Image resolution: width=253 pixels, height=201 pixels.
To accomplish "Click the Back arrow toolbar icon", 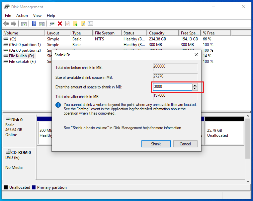I will coord(6,24).
